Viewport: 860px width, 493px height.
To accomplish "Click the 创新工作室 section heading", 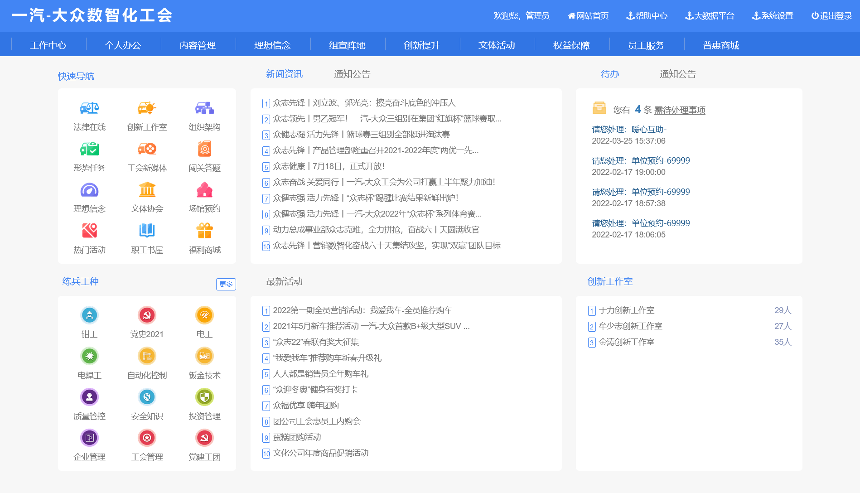I will click(x=610, y=281).
